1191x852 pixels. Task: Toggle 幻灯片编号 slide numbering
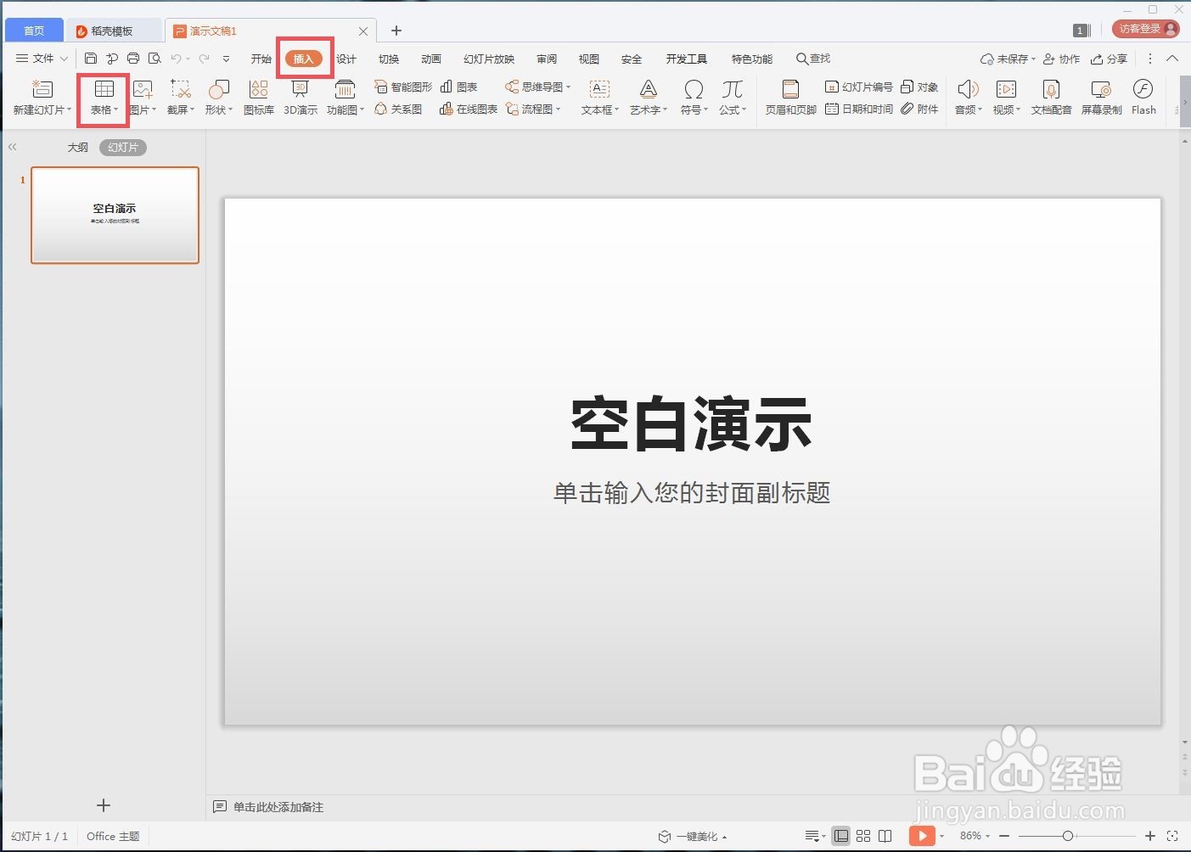(x=858, y=86)
